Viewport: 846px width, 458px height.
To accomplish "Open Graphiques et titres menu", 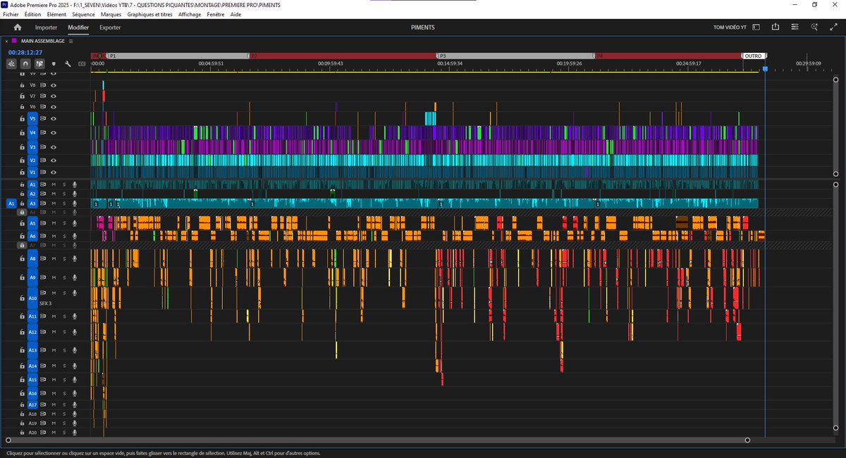I will [150, 14].
